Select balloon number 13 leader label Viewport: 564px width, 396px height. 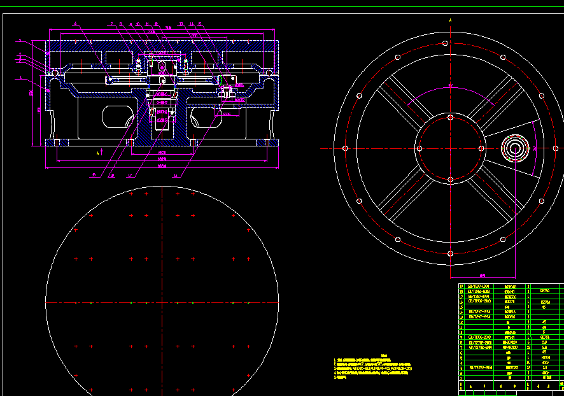[x=181, y=24]
